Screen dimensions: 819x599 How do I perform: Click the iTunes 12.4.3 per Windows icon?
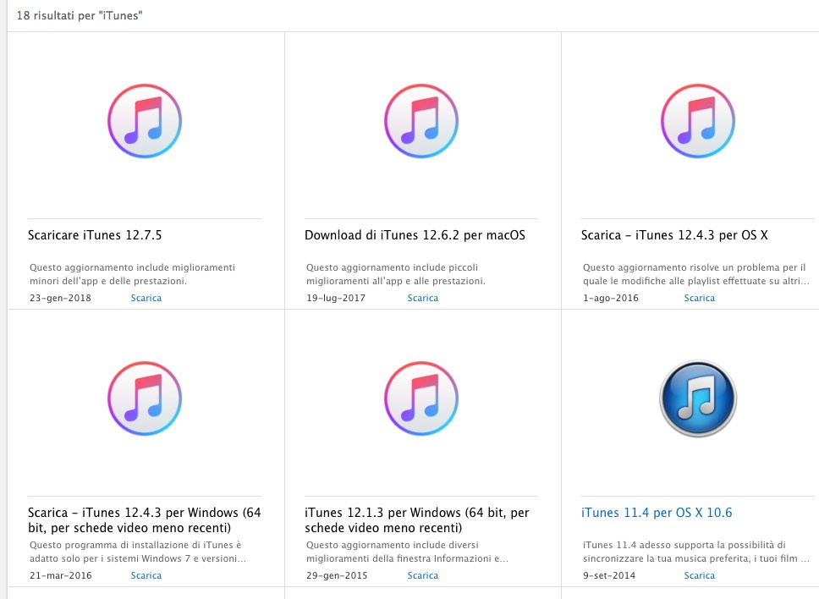coord(145,398)
